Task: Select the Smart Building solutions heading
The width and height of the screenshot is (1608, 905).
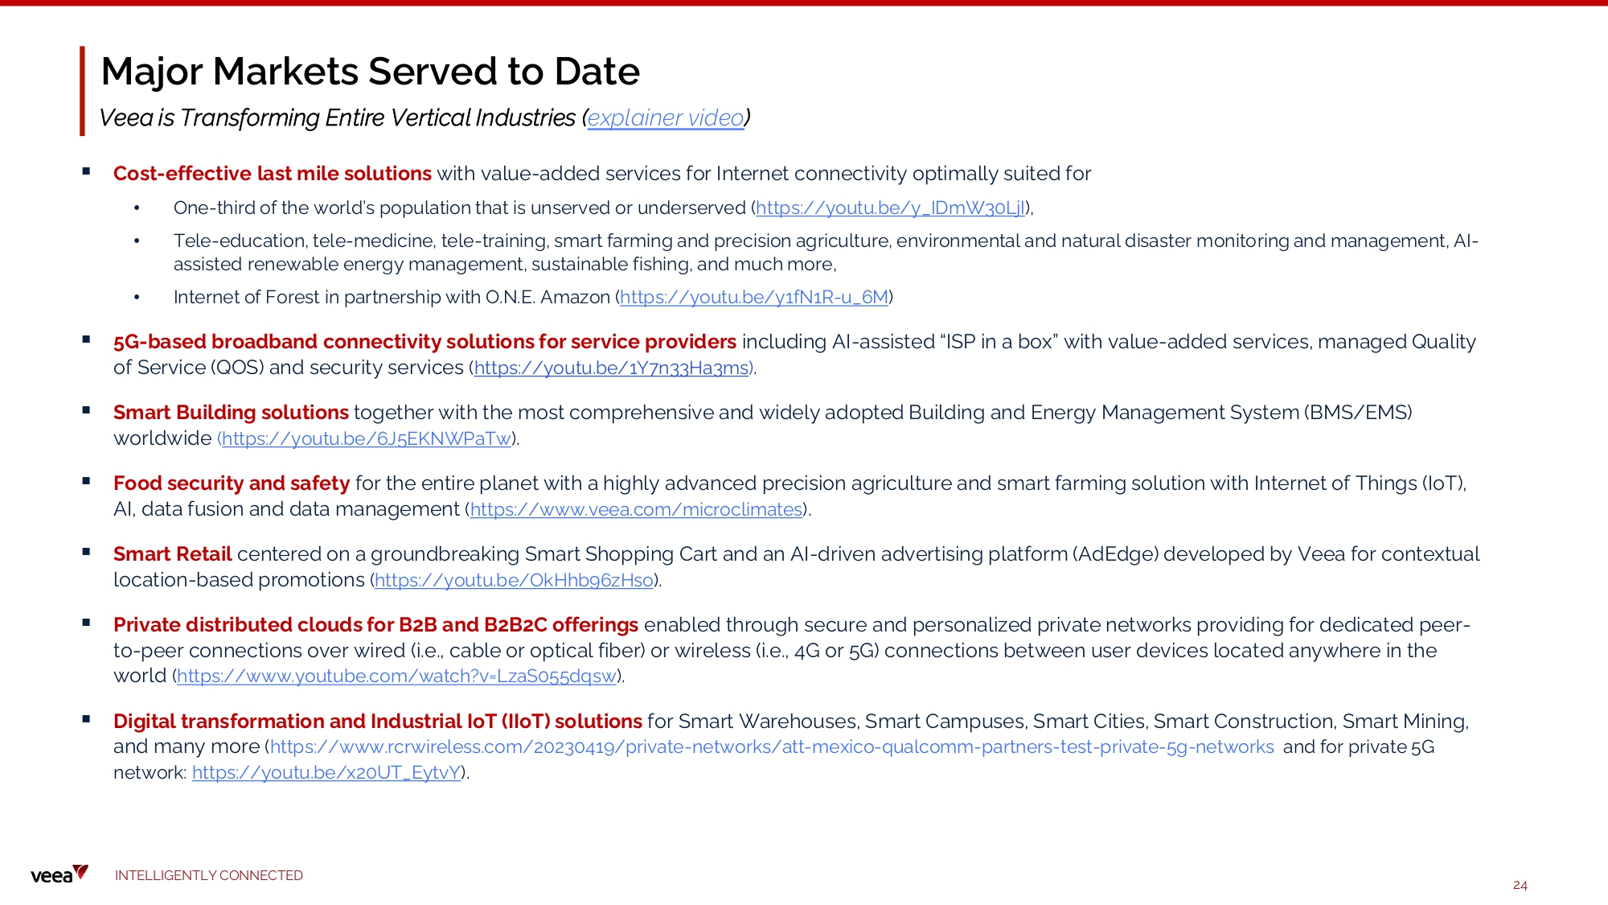Action: pyautogui.click(x=231, y=413)
